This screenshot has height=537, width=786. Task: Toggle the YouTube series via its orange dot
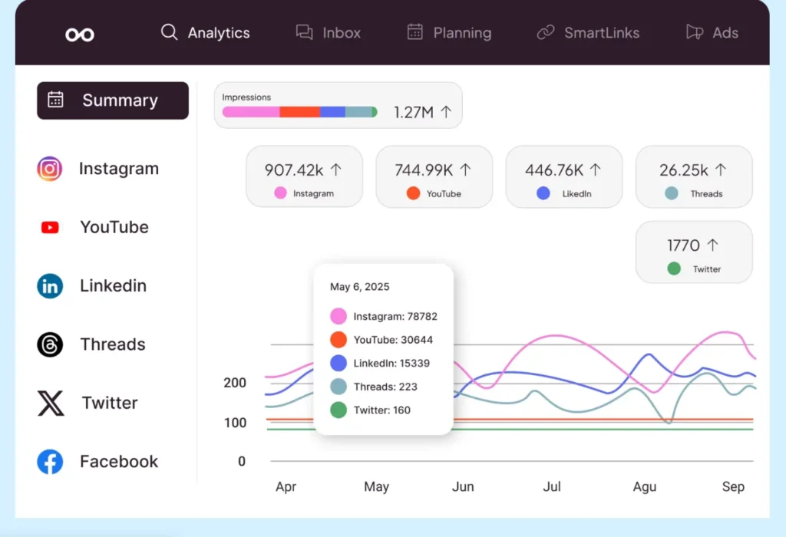click(338, 339)
